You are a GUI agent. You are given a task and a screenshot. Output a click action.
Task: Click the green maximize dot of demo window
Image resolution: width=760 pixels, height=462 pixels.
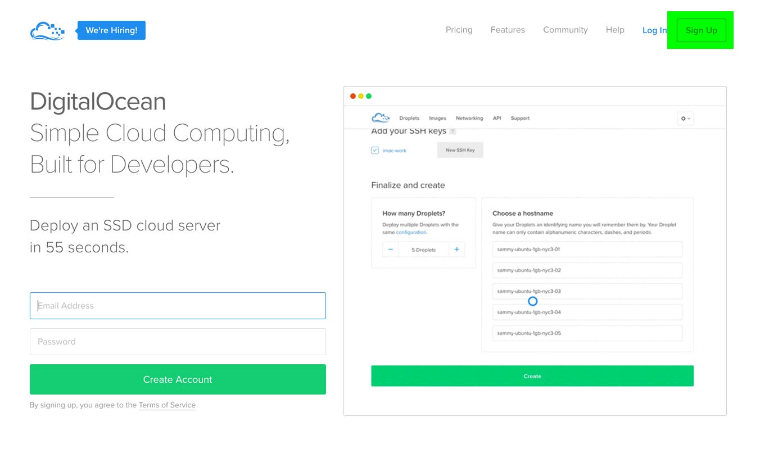(369, 96)
